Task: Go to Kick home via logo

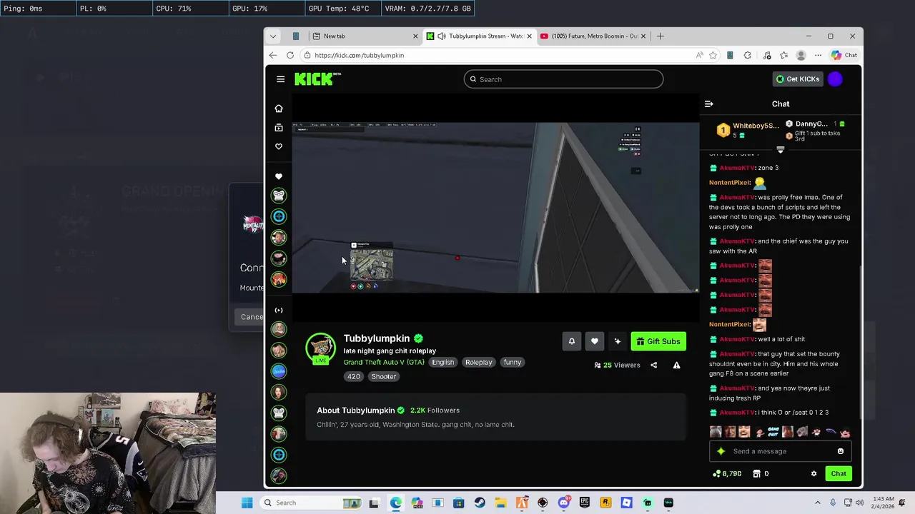Action: (x=317, y=79)
